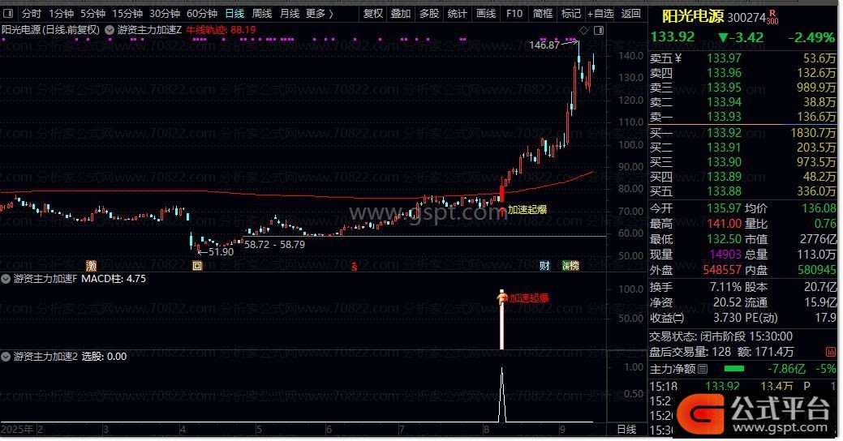
Task: Click the 涨榜 marker icon
Action: [x=570, y=265]
